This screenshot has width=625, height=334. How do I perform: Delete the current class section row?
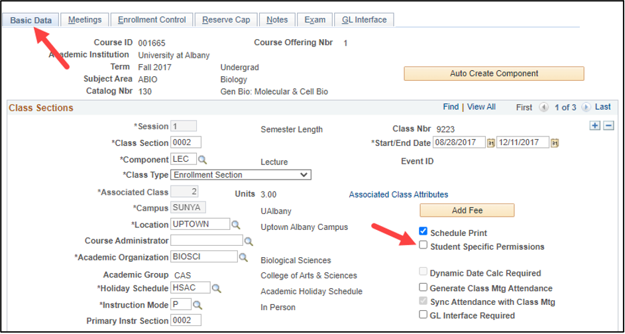(x=608, y=126)
